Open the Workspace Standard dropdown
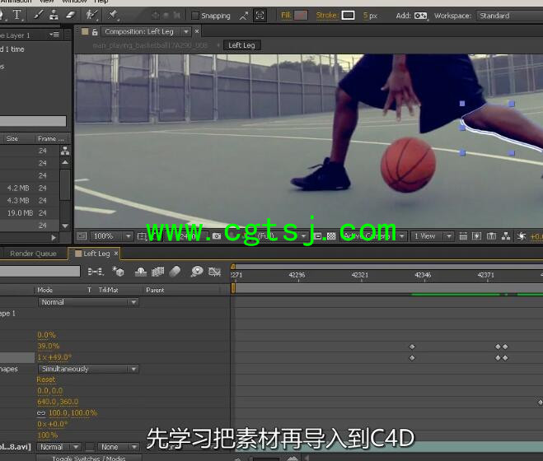The image size is (543, 461). point(509,16)
